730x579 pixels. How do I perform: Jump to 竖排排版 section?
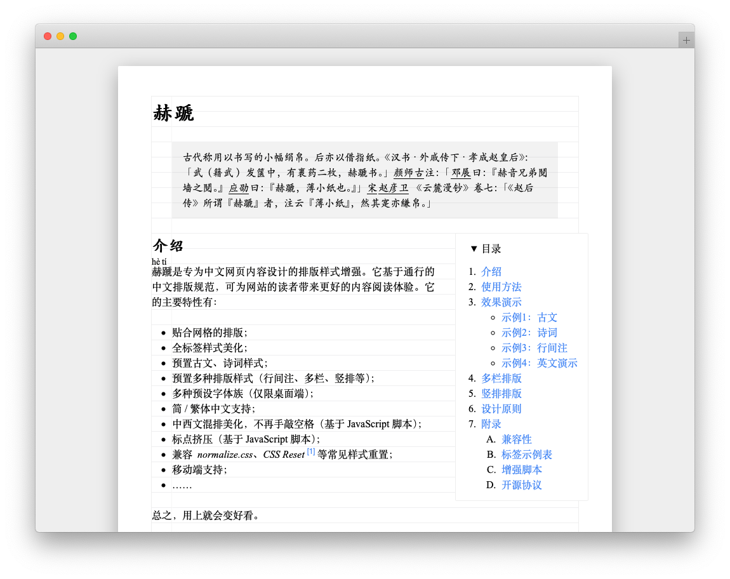[x=501, y=394]
